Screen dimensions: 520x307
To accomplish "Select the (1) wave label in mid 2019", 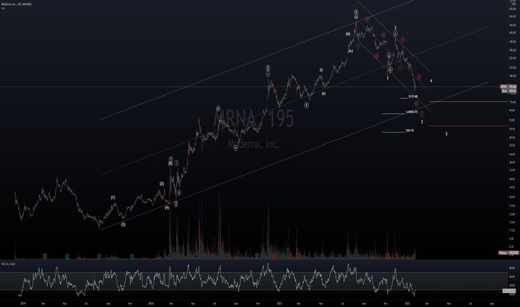I will (113, 198).
